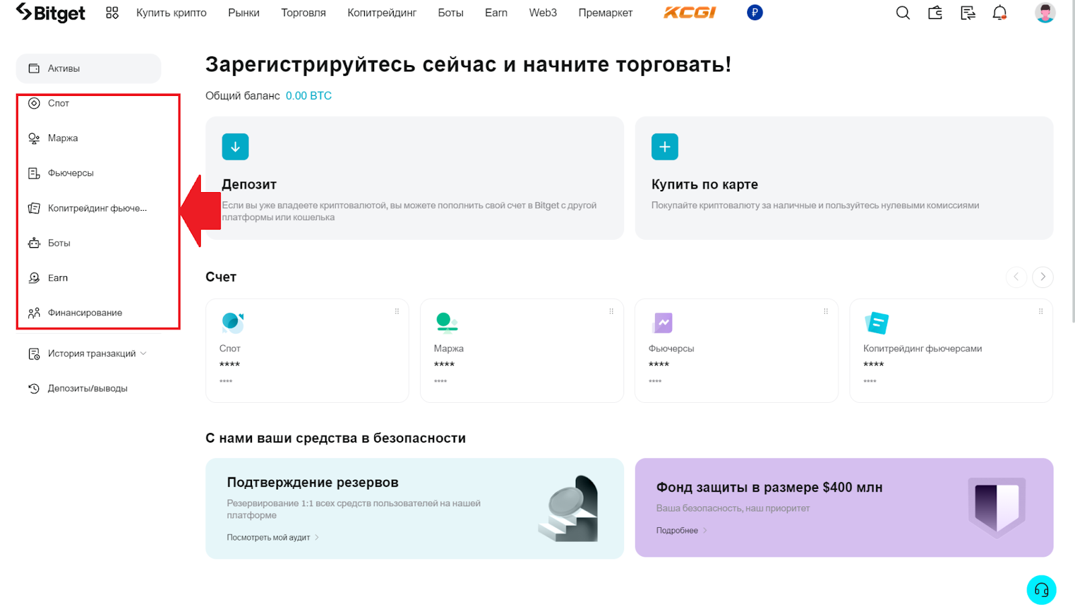Click the Bitget logo
The image size is (1075, 607).
(51, 13)
